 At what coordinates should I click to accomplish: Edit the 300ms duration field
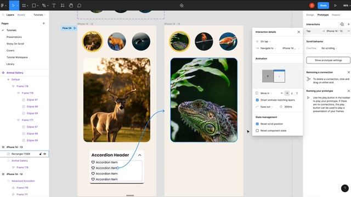288,107
